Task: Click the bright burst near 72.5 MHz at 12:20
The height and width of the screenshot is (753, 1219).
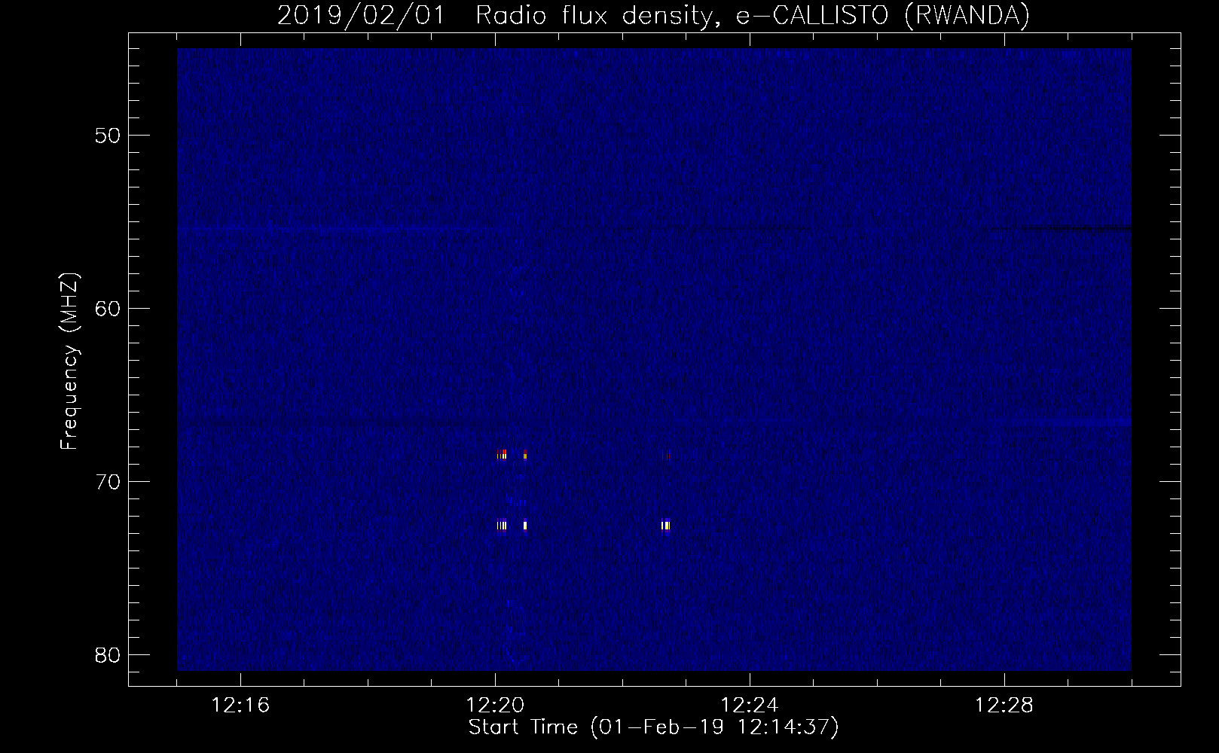Action: coord(502,526)
